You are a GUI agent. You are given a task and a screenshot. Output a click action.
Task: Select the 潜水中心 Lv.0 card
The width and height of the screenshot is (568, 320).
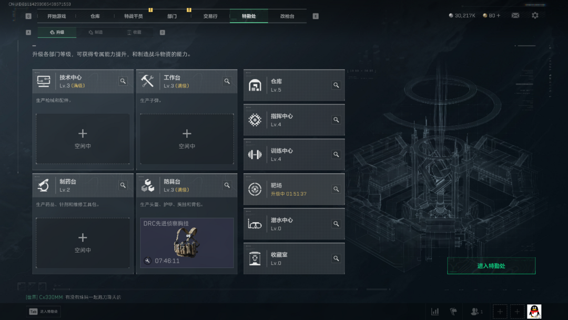294,224
